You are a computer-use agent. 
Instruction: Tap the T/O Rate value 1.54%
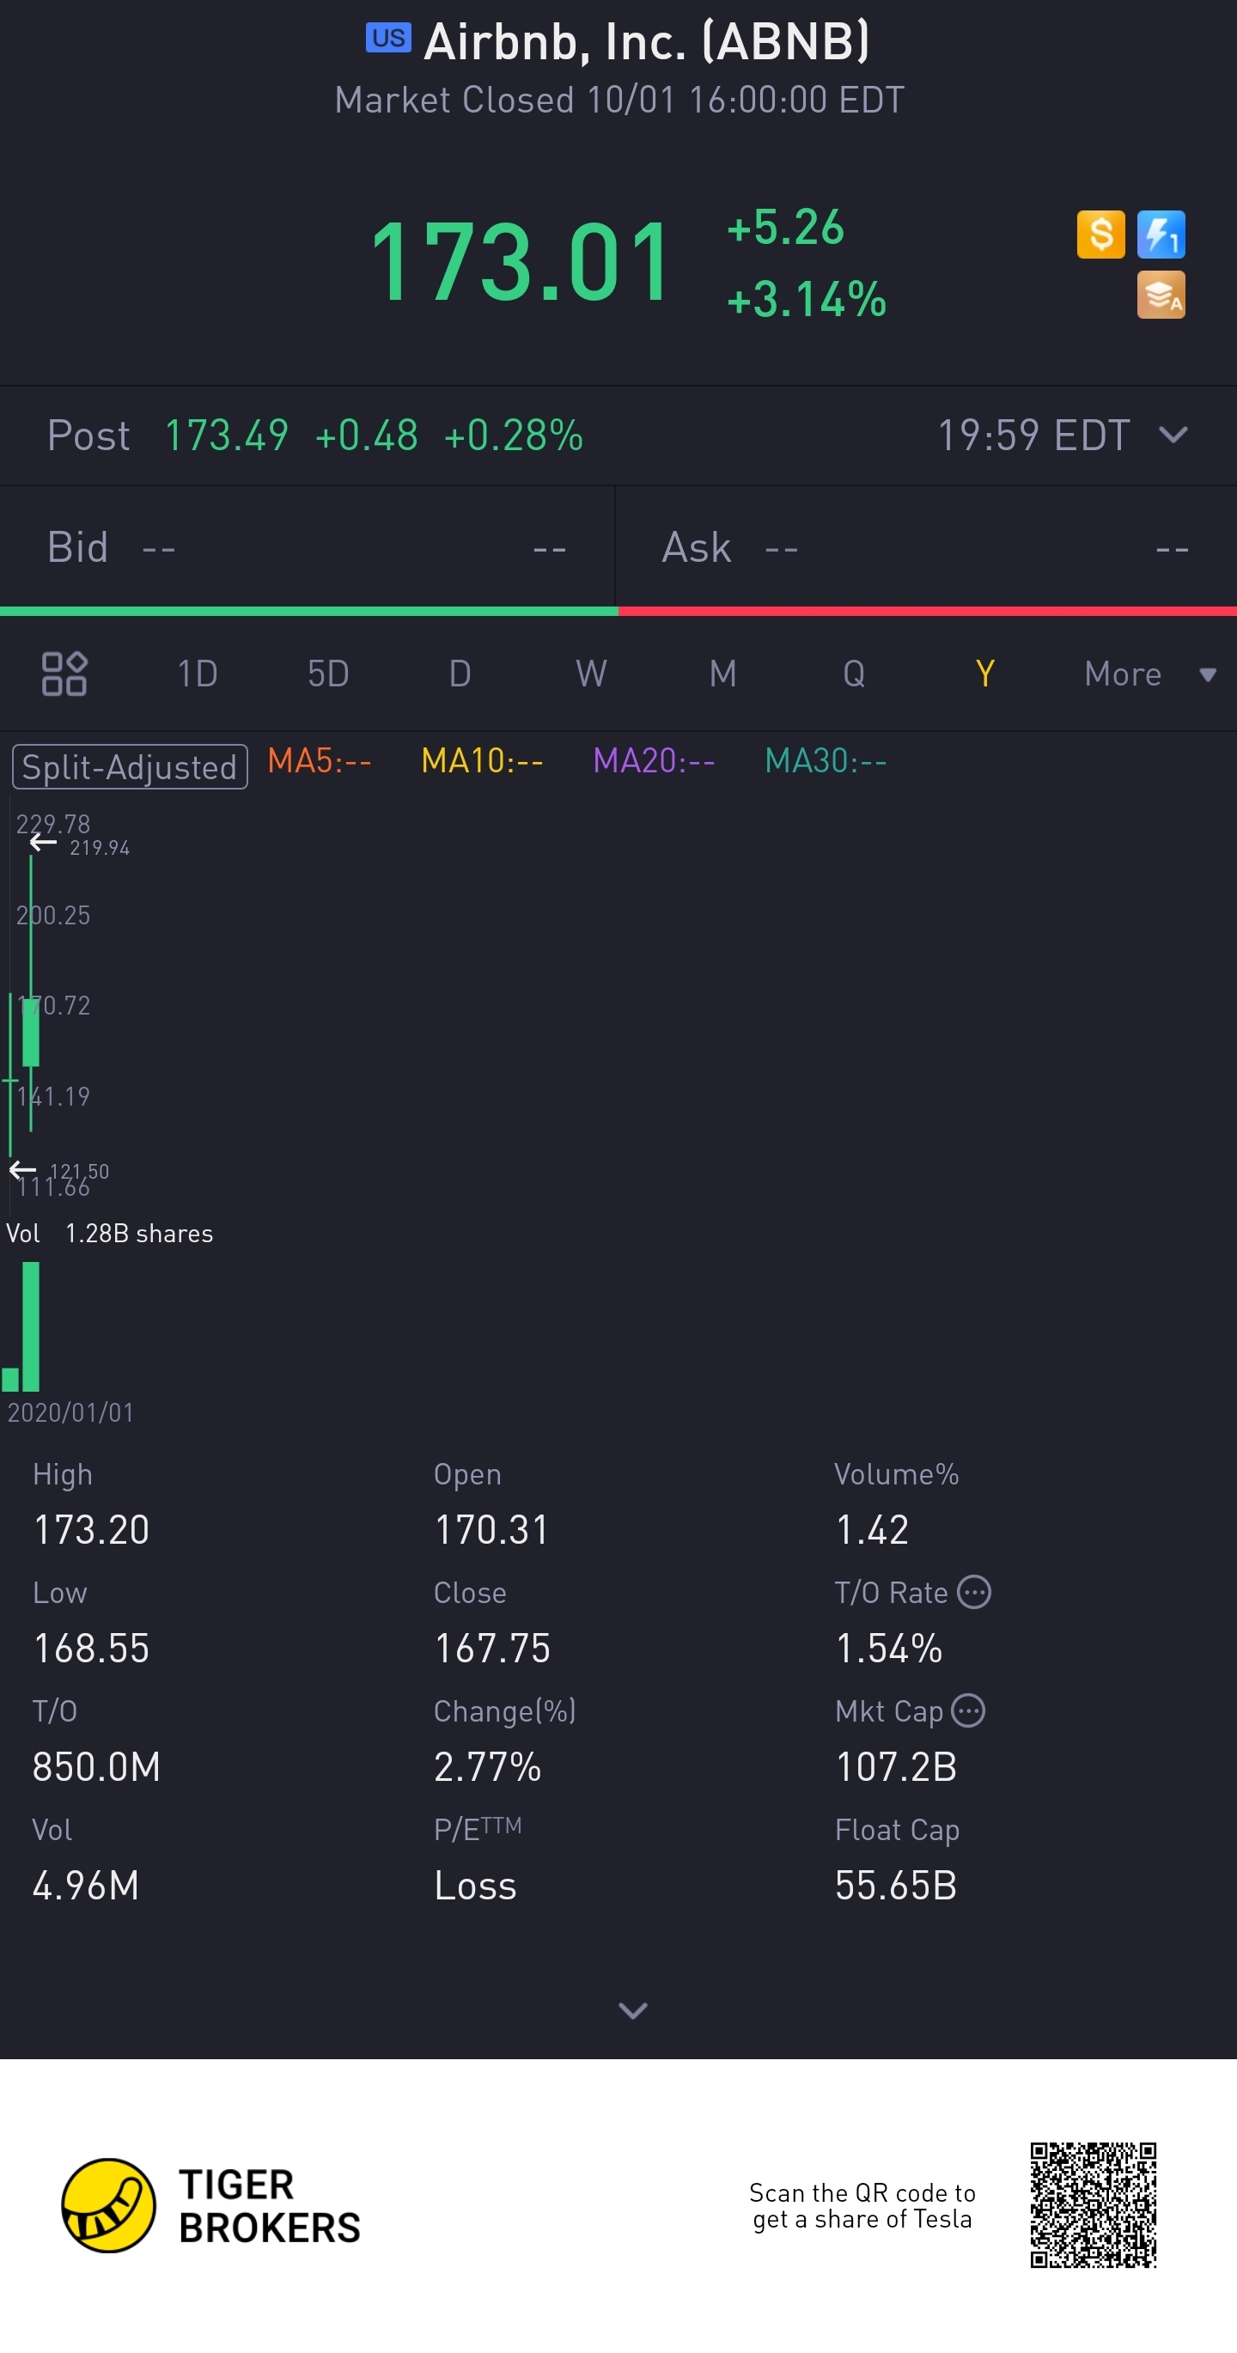pyautogui.click(x=889, y=1649)
